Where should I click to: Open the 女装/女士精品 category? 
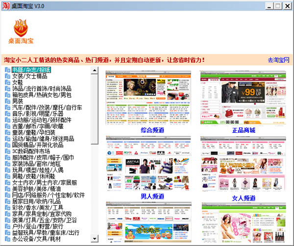(x=29, y=76)
